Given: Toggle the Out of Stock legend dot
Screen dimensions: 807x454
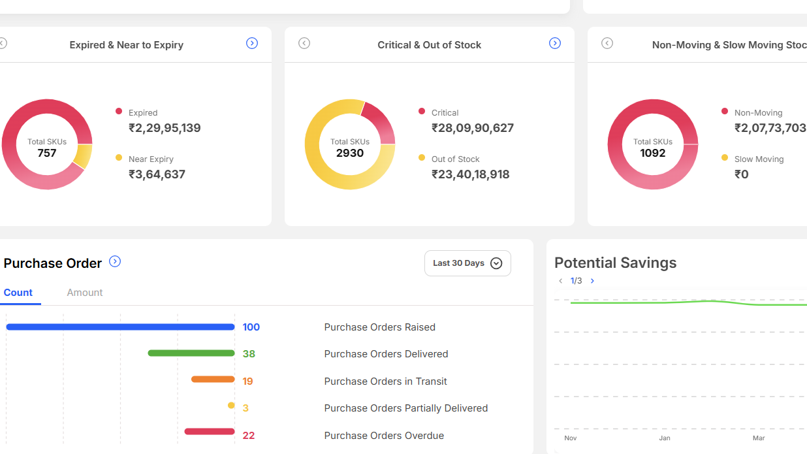Looking at the screenshot, I should click(422, 157).
